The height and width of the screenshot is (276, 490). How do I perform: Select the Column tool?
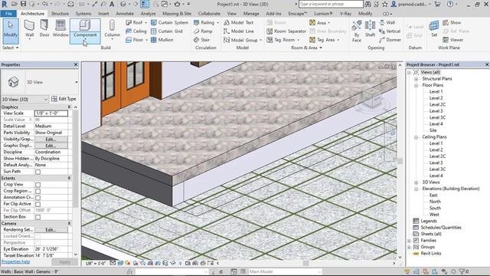pyautogui.click(x=113, y=29)
